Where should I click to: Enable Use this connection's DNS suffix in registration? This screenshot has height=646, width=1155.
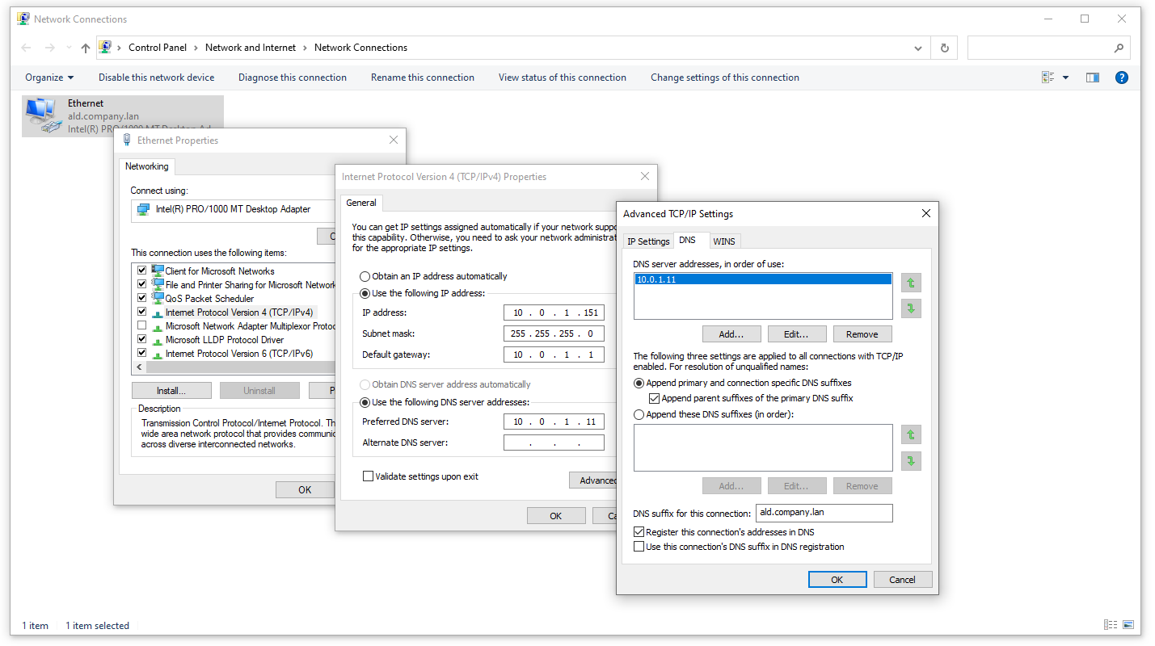coord(639,547)
